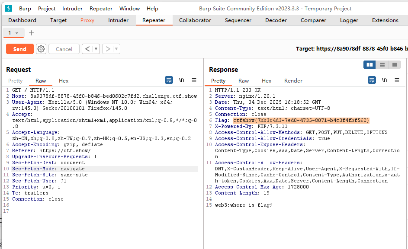Open the Intruder menu in menu bar
Image resolution: width=408 pixels, height=249 pixels.
point(72,8)
